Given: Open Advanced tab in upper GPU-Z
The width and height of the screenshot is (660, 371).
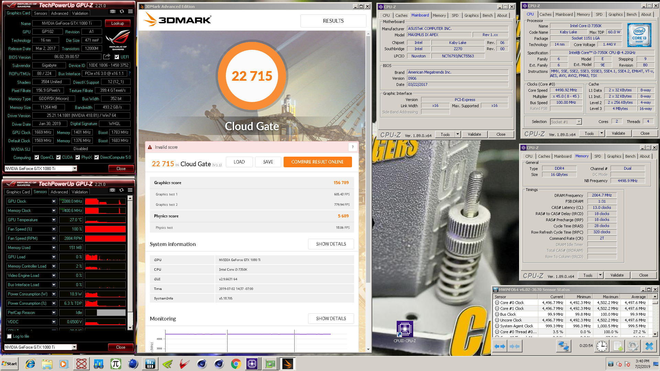Looking at the screenshot, I should click(x=59, y=13).
